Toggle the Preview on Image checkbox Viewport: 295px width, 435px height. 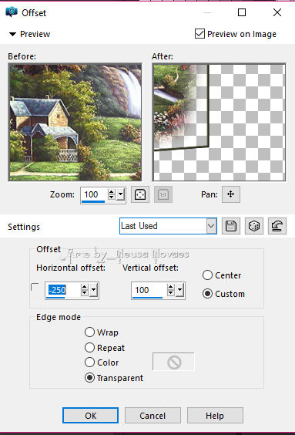tap(199, 34)
